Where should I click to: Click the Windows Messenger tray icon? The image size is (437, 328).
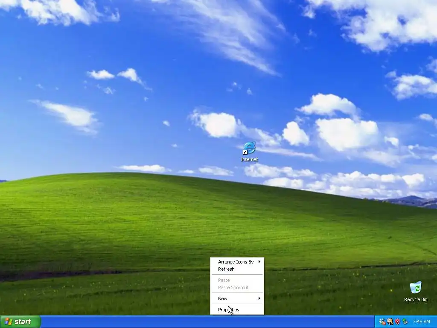click(x=382, y=322)
